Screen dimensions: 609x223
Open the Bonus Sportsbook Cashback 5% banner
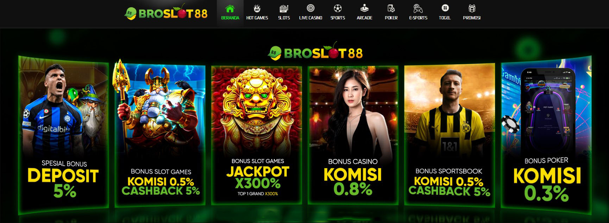(x=450, y=135)
